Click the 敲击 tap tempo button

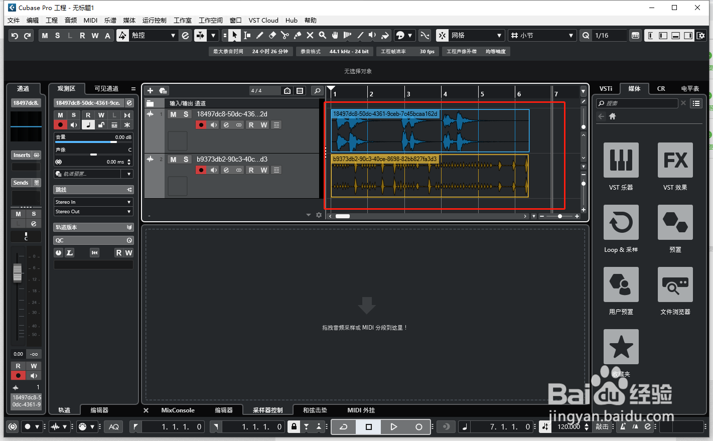click(602, 427)
